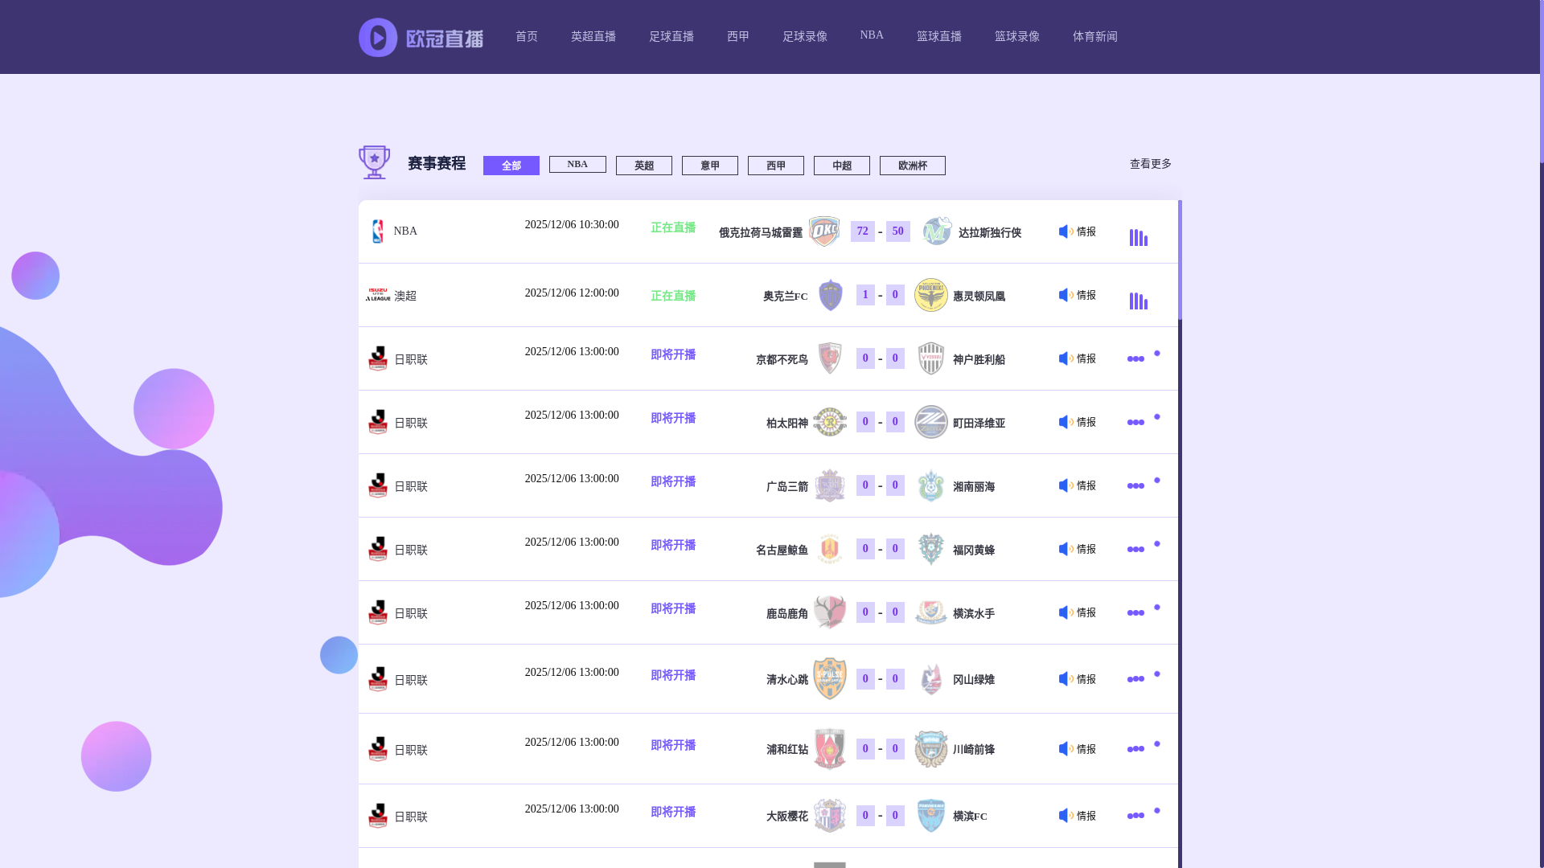Click the 清水心跳 team crest
Image resolution: width=1544 pixels, height=868 pixels.
[x=830, y=679]
